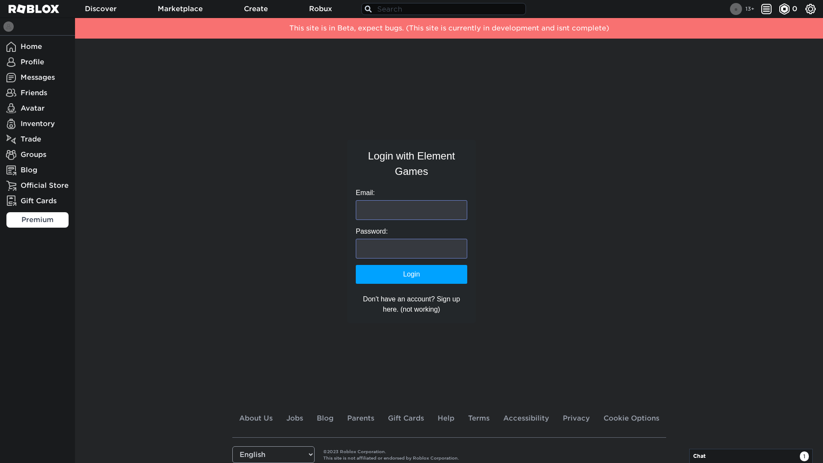The height and width of the screenshot is (463, 823).
Task: Click the sidebar user avatar
Action: [x=9, y=27]
